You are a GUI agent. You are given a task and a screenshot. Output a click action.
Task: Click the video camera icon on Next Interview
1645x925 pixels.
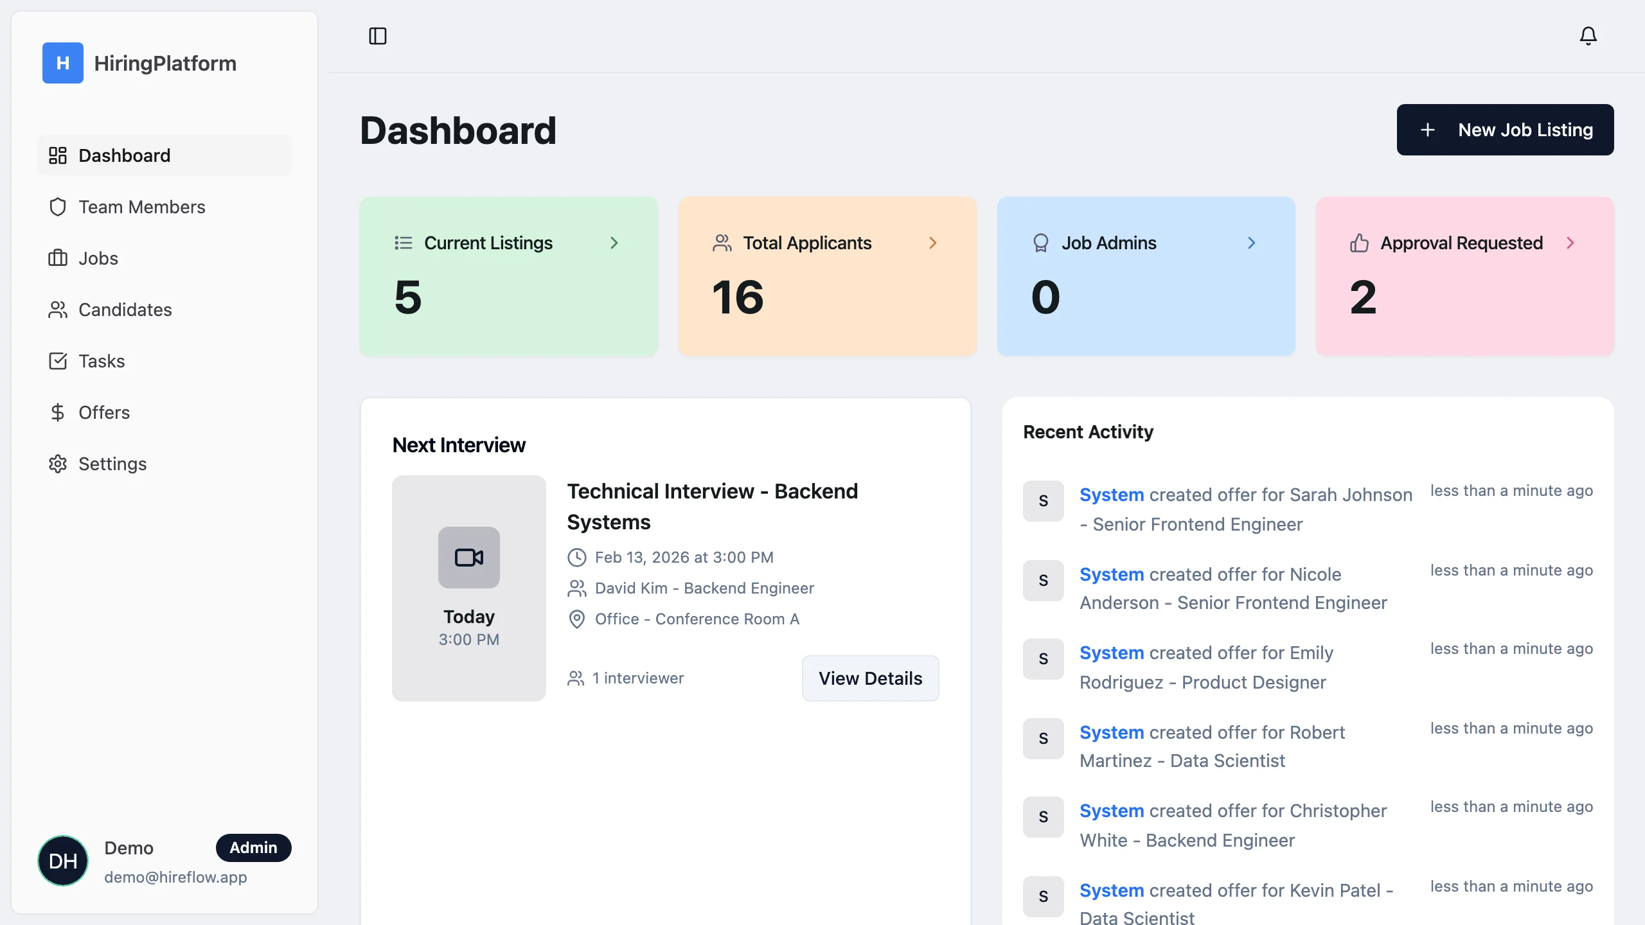(x=468, y=557)
